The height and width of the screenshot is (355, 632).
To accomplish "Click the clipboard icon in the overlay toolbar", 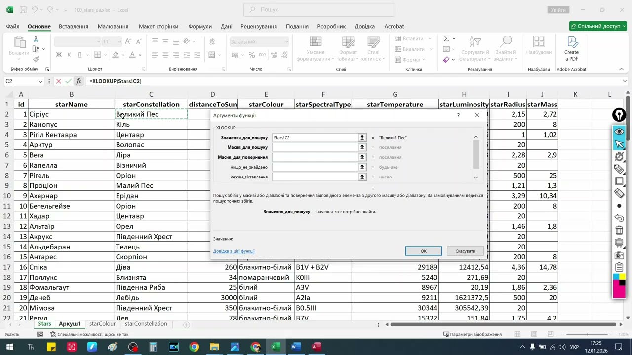I will click(x=619, y=267).
